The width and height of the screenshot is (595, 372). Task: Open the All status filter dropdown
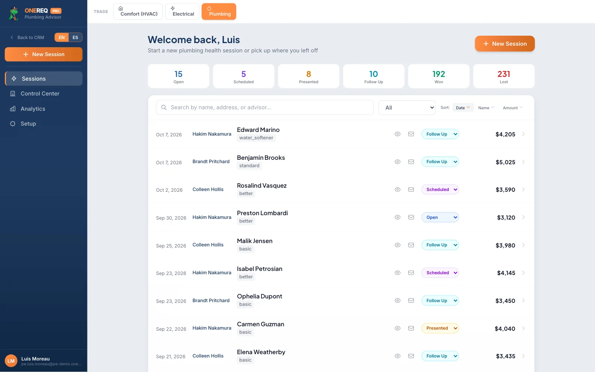pyautogui.click(x=407, y=108)
